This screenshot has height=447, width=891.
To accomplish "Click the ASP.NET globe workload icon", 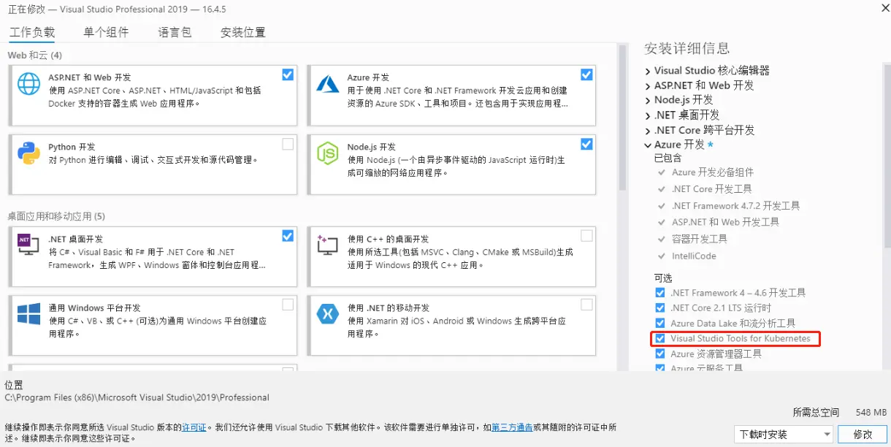I will tap(29, 84).
